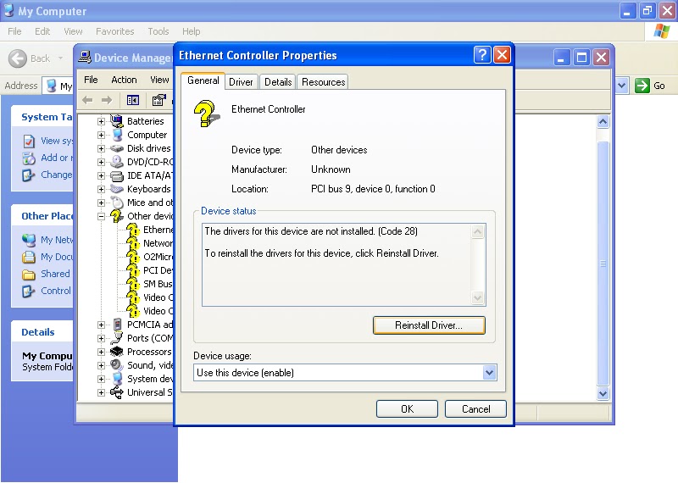Viewport: 678px width, 483px height.
Task: Select the System devices icon
Action: pos(117,379)
